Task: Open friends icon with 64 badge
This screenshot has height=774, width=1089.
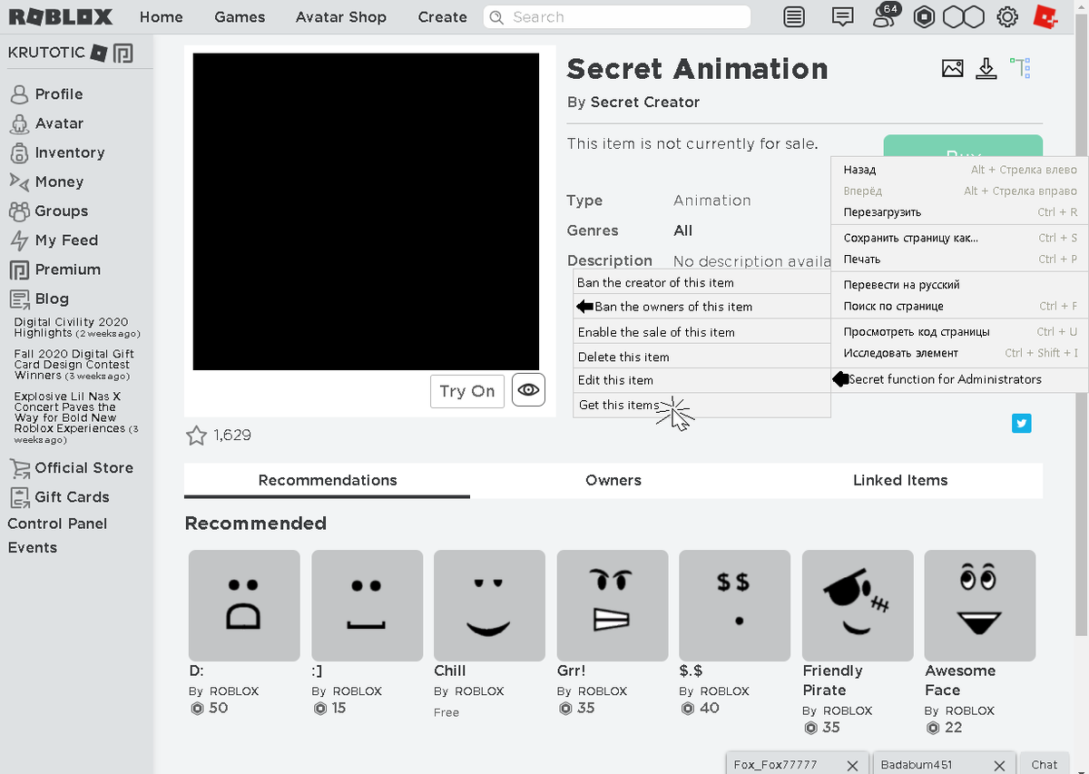Action: (885, 15)
